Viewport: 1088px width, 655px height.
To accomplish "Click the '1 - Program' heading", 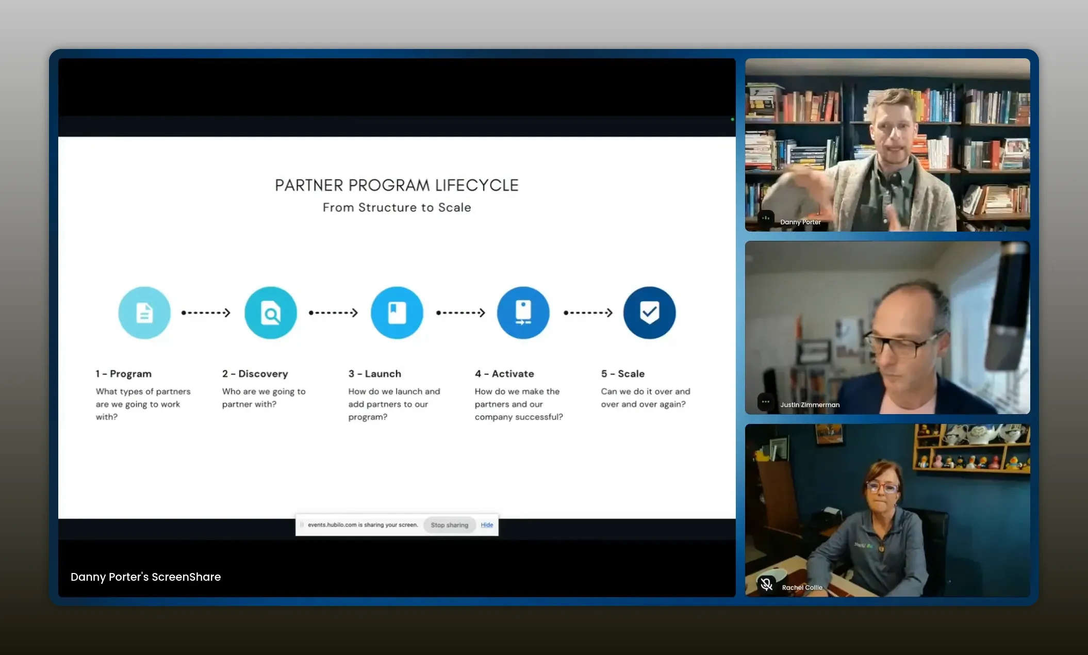I will (124, 373).
